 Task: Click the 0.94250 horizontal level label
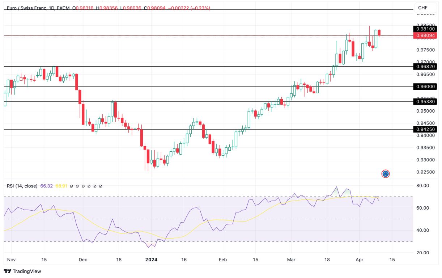pos(425,129)
